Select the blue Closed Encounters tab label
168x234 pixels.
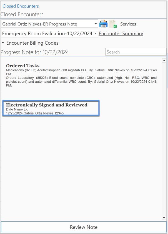tap(21, 6)
